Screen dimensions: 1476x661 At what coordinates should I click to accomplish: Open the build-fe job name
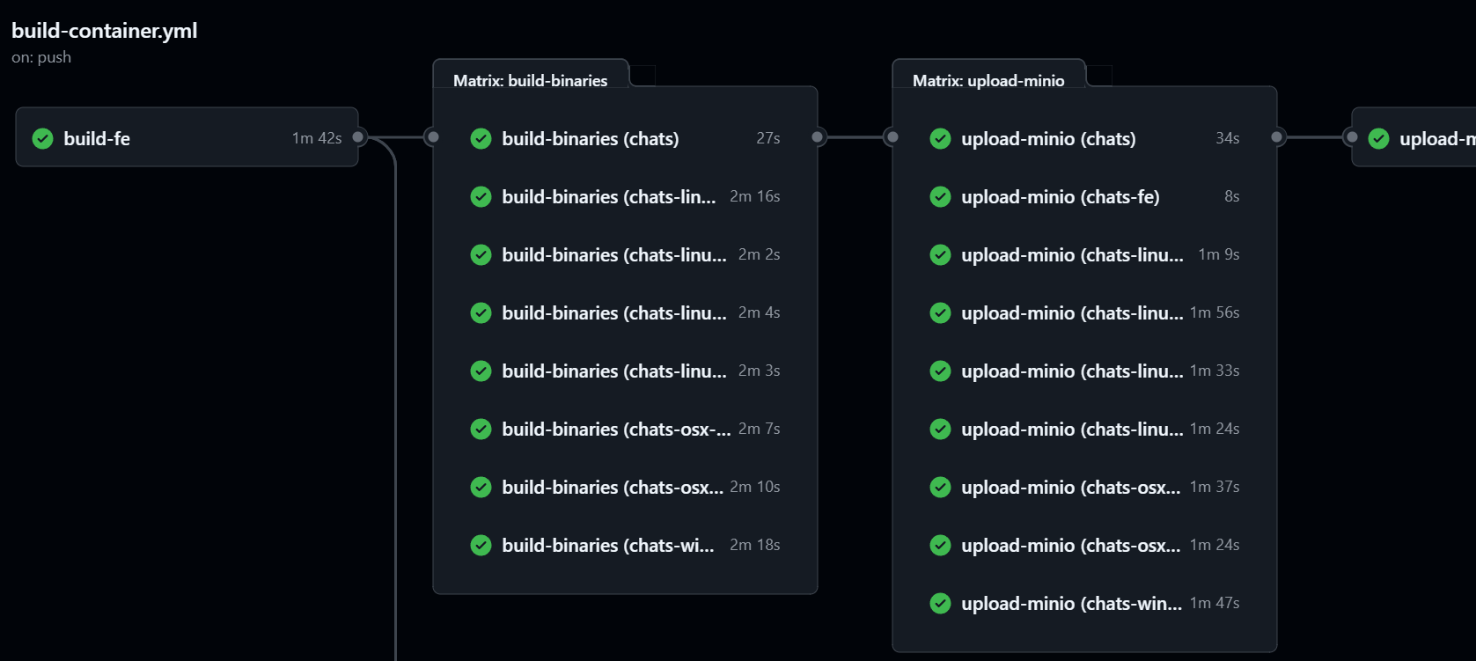[x=97, y=138]
